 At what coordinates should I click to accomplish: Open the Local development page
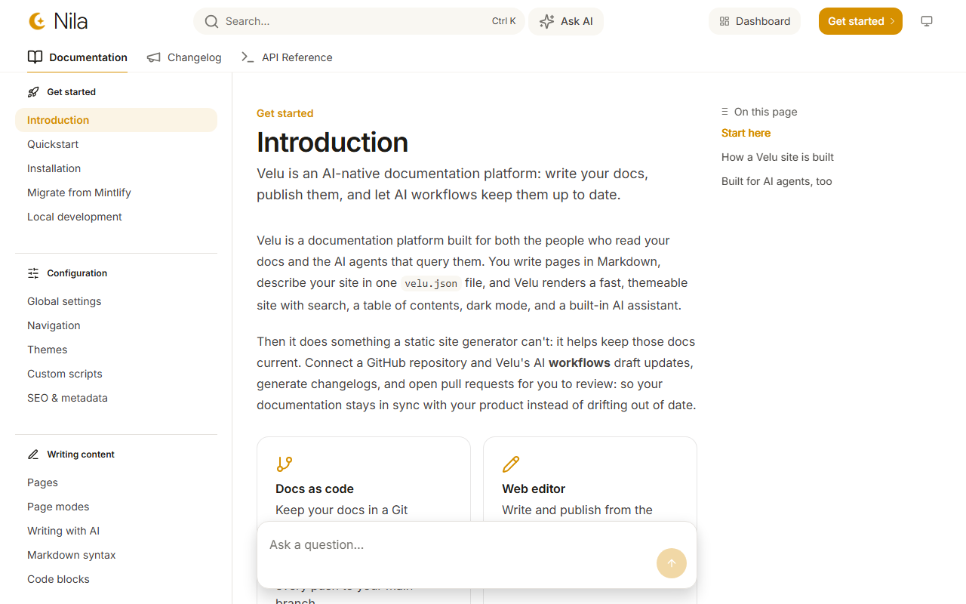[75, 217]
